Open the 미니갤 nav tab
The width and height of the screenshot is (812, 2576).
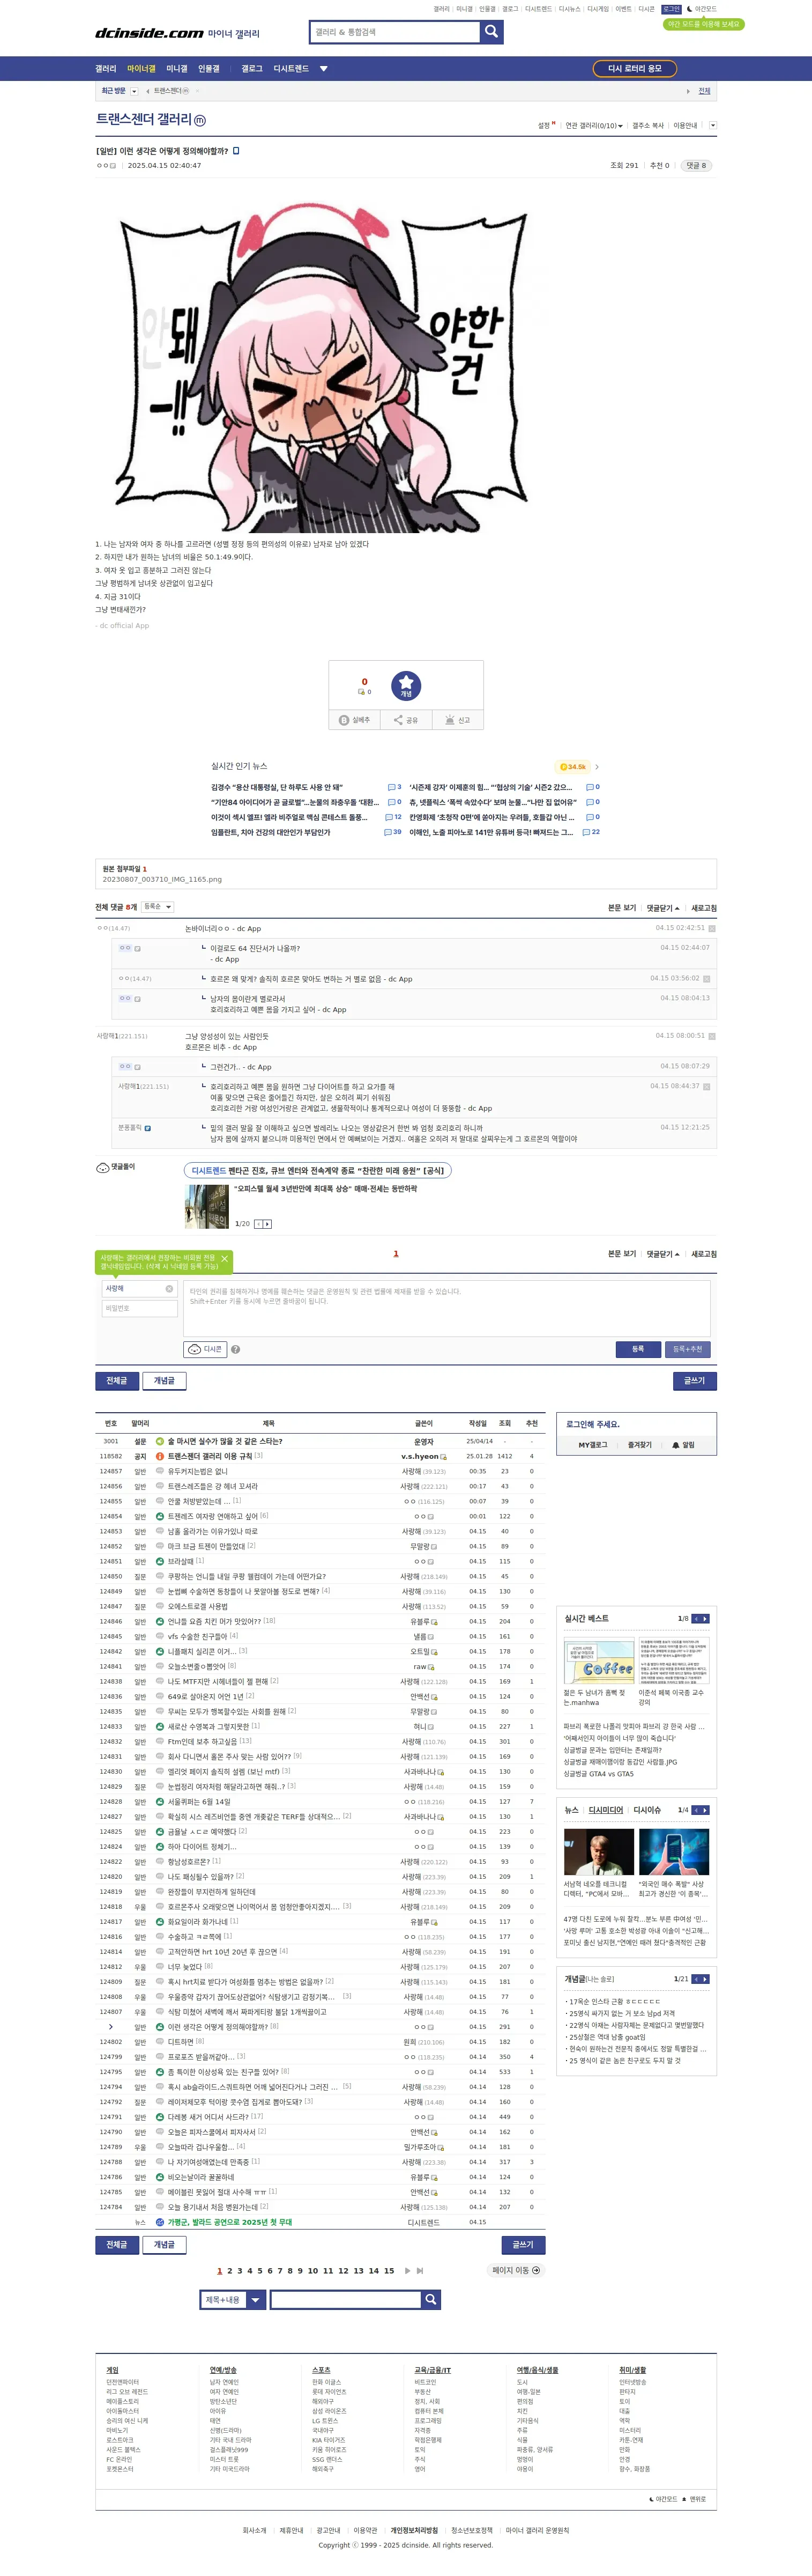pyautogui.click(x=177, y=69)
